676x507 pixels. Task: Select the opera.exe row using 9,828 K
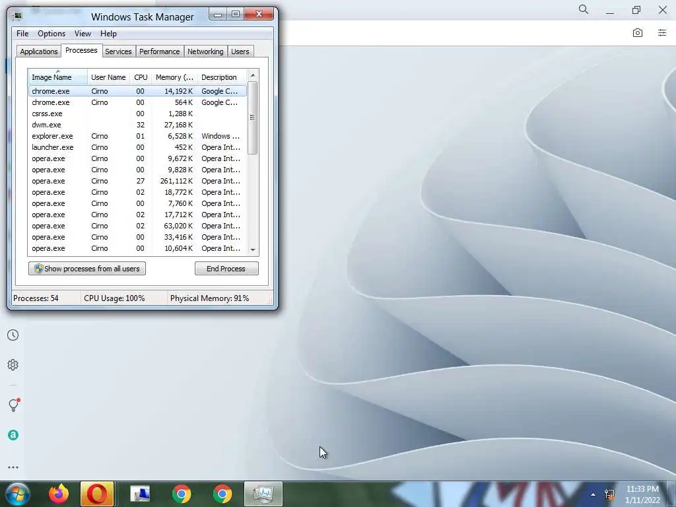(x=137, y=170)
